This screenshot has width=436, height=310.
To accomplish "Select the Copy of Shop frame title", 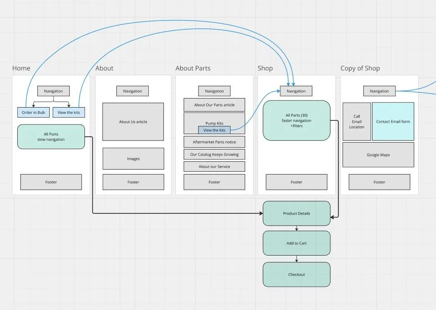I will (360, 68).
